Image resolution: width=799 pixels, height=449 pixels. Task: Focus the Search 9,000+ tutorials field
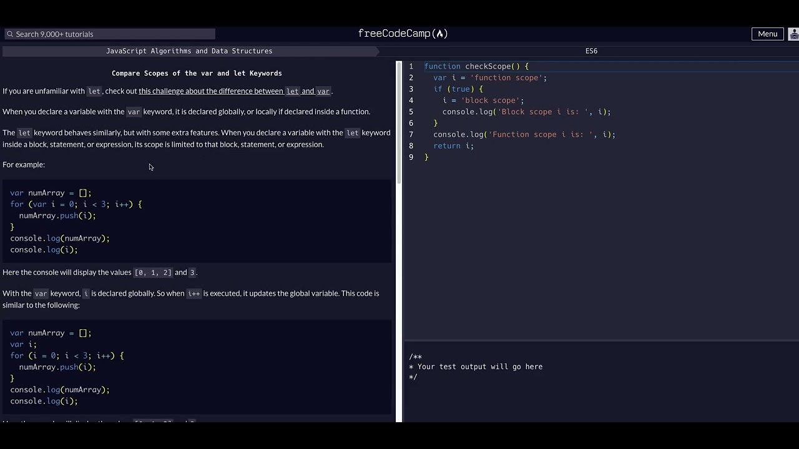(x=110, y=34)
